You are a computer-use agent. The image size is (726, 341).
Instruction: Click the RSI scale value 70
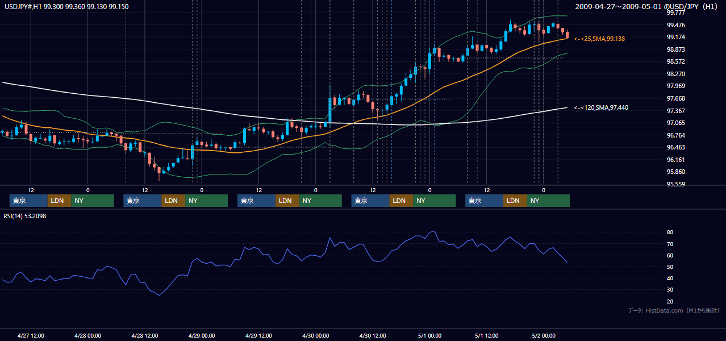pyautogui.click(x=670, y=244)
